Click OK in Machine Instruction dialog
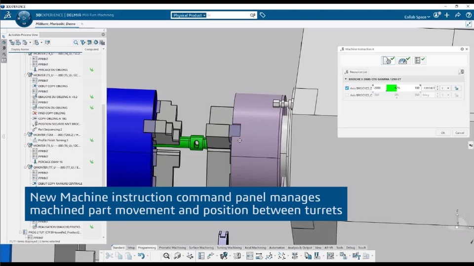The width and height of the screenshot is (474, 266). [x=443, y=133]
